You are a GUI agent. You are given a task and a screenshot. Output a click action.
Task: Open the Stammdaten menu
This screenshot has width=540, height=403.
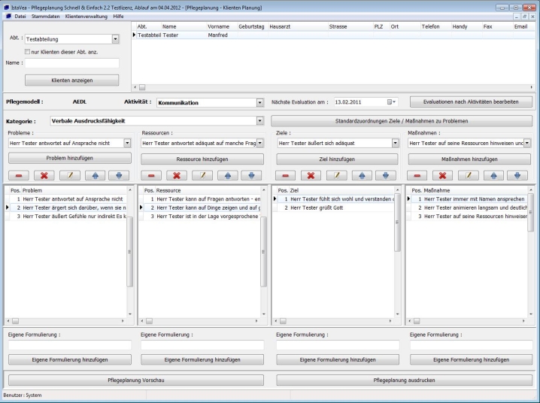45,16
